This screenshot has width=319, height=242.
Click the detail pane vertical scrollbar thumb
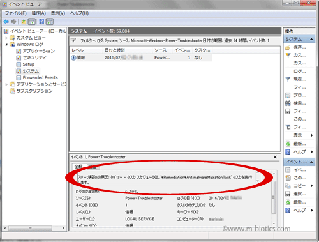[x=274, y=197]
